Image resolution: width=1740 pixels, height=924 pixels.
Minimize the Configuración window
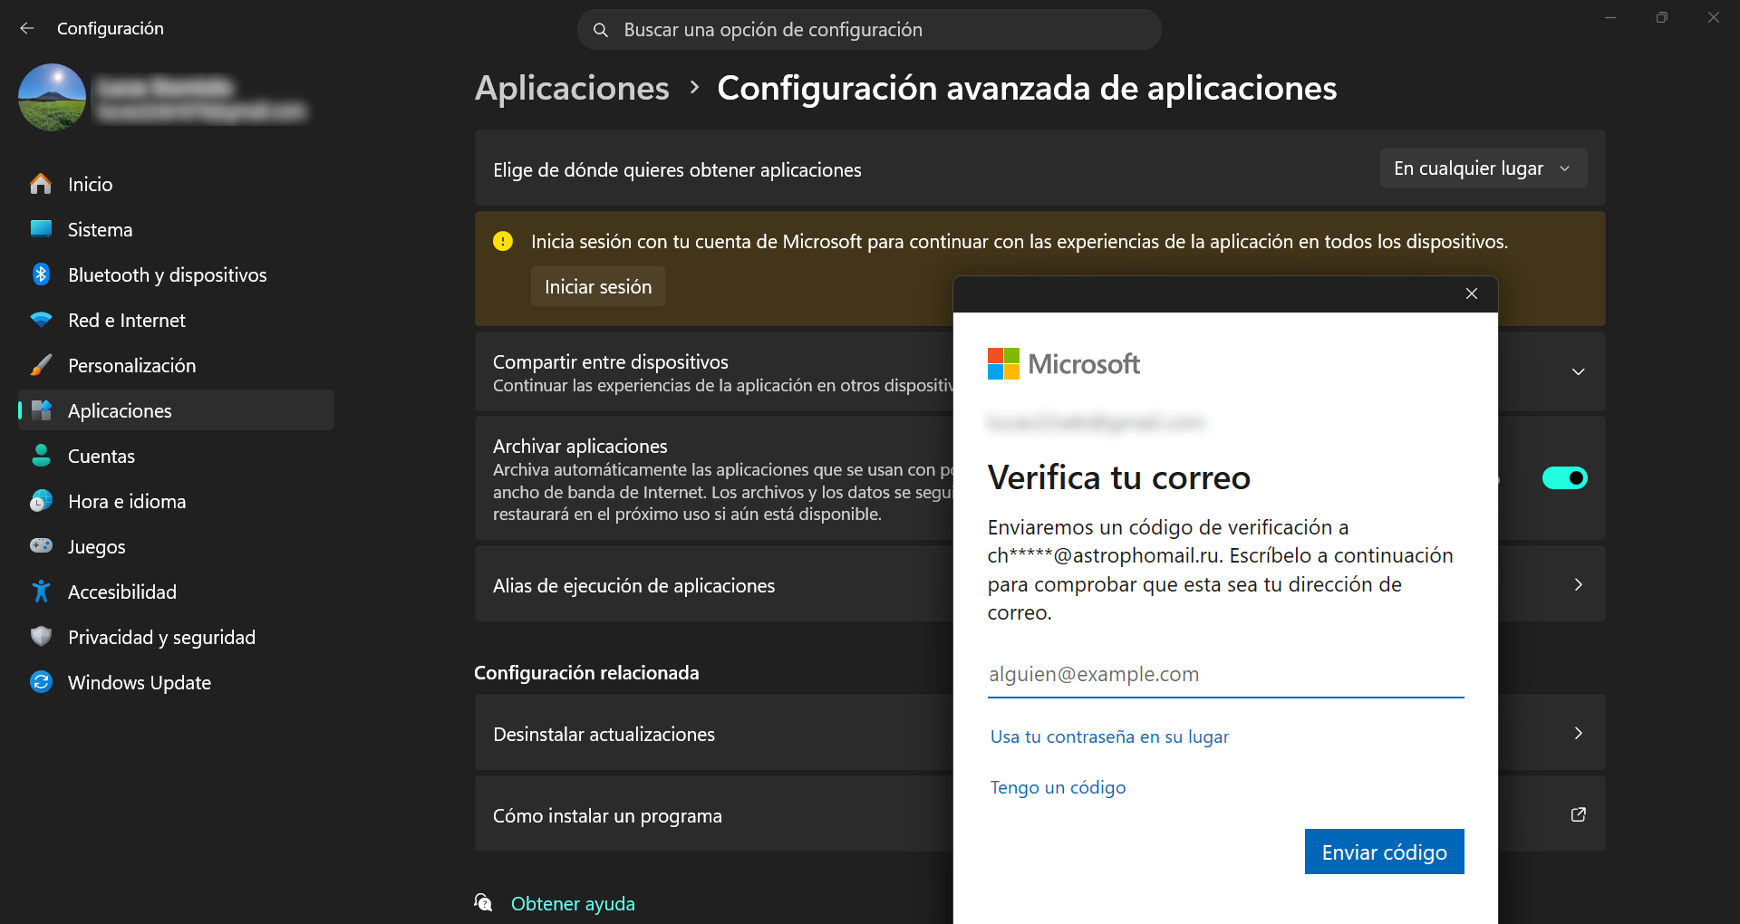coord(1610,17)
